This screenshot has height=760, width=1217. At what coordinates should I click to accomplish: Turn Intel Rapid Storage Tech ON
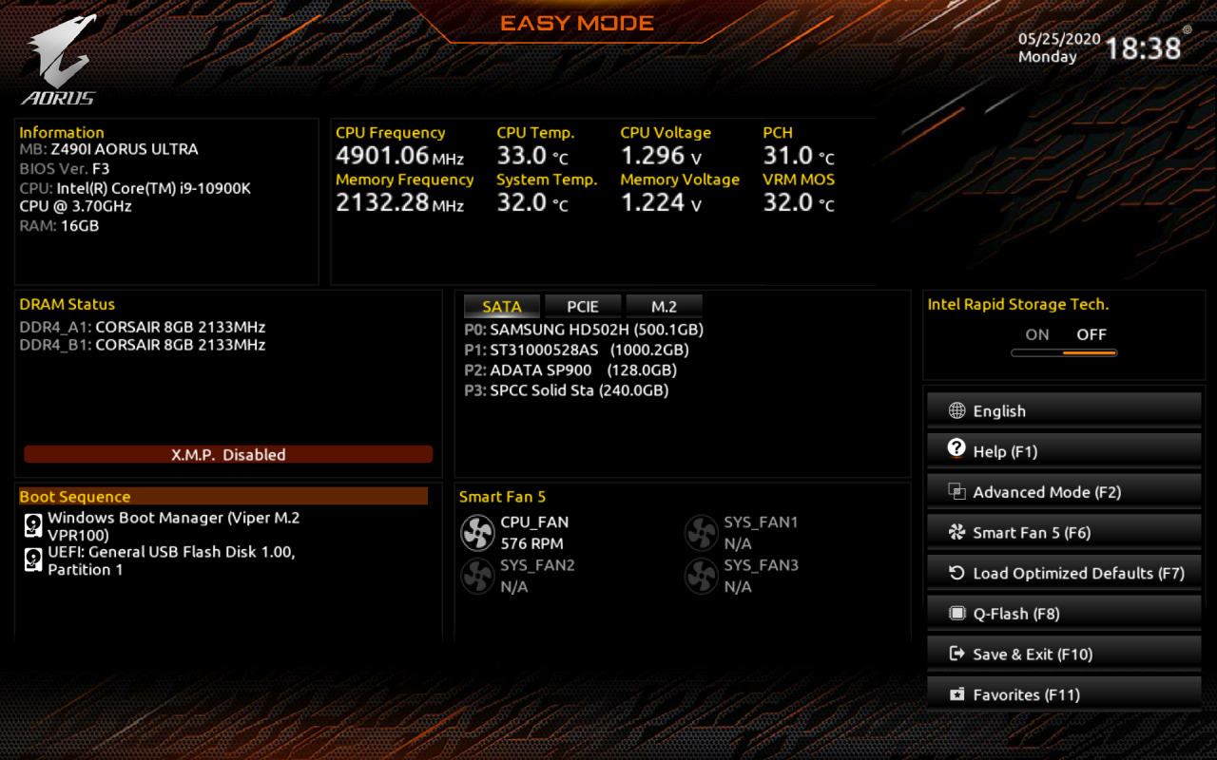click(1037, 334)
